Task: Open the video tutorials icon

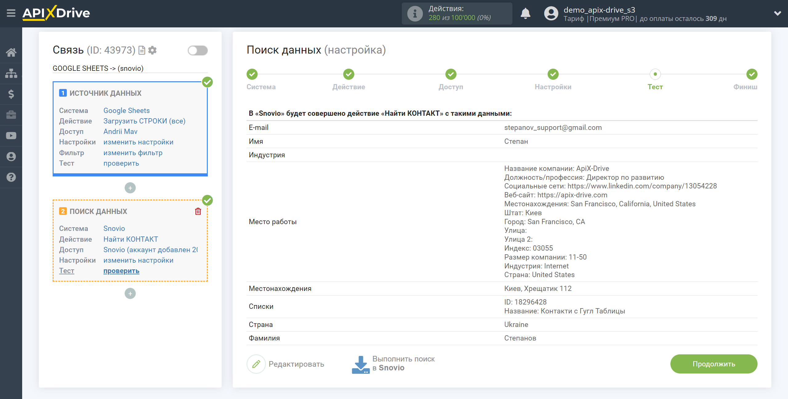Action: (11, 136)
